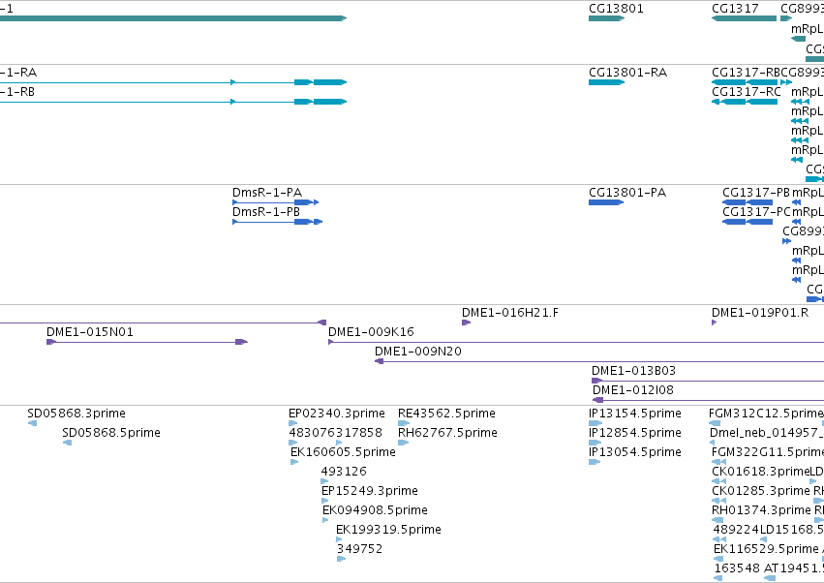Screen dimensions: 824x583
Task: Open the RE43562.5prime EST feature
Action: (x=404, y=423)
